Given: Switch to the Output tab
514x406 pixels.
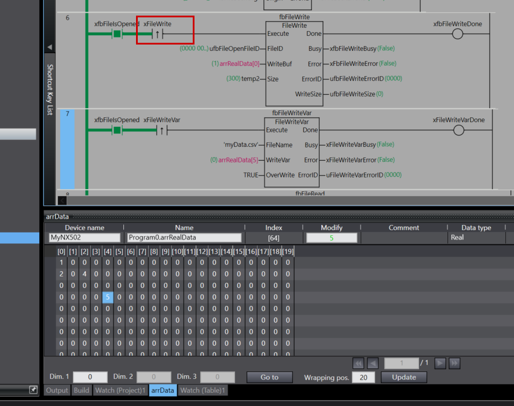Looking at the screenshot, I should [57, 390].
